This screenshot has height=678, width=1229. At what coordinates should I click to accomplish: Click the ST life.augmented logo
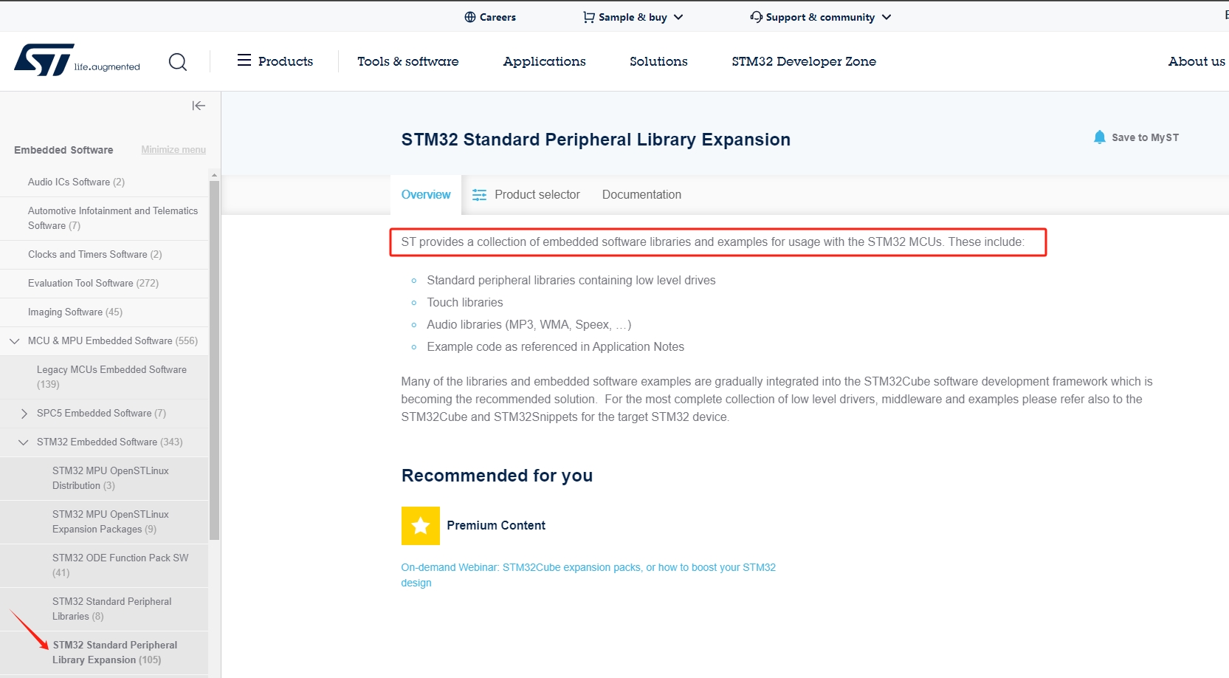tap(77, 60)
